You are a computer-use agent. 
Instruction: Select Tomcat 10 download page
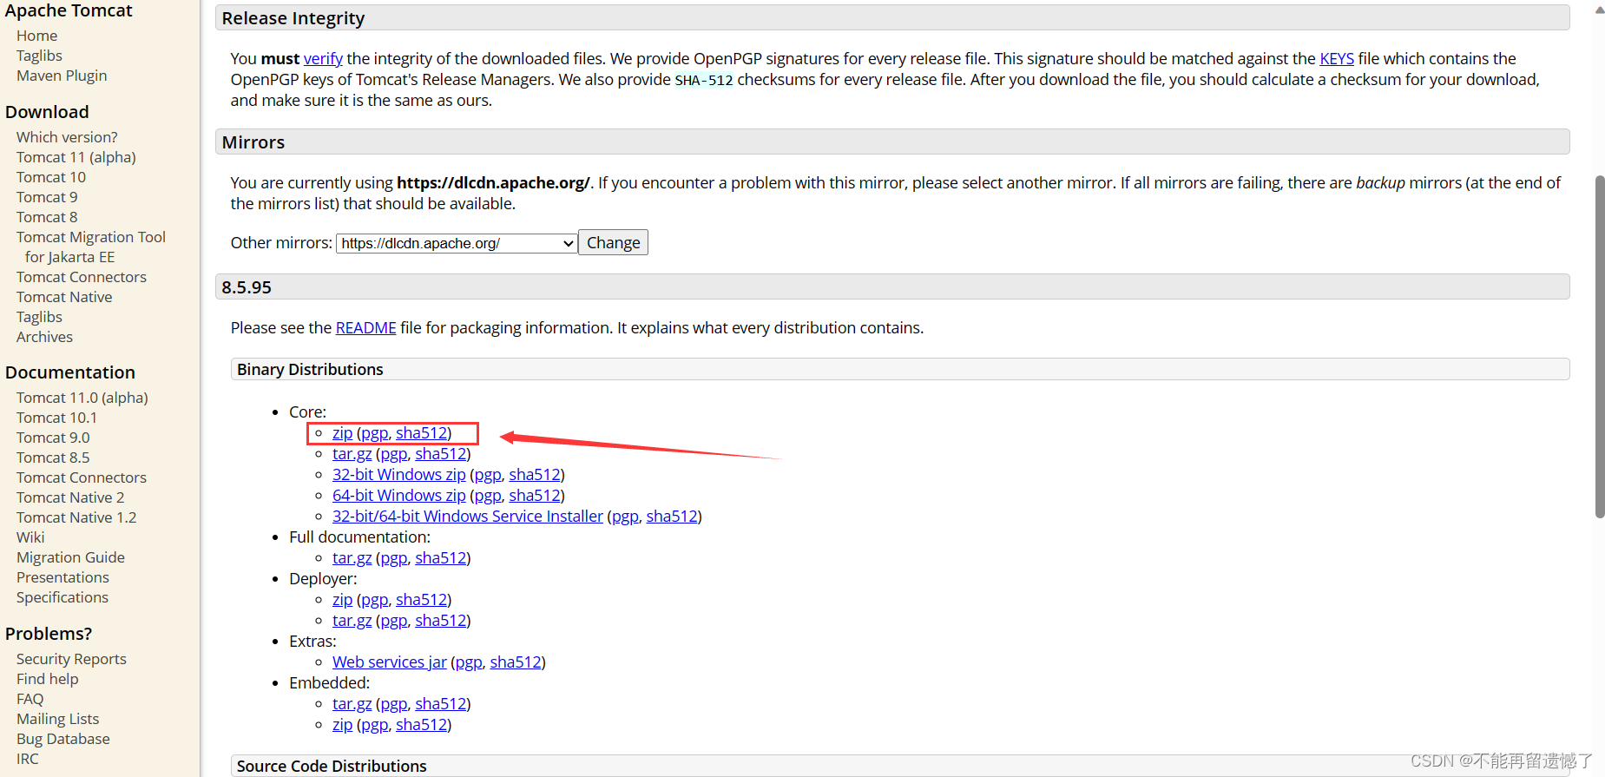click(51, 177)
